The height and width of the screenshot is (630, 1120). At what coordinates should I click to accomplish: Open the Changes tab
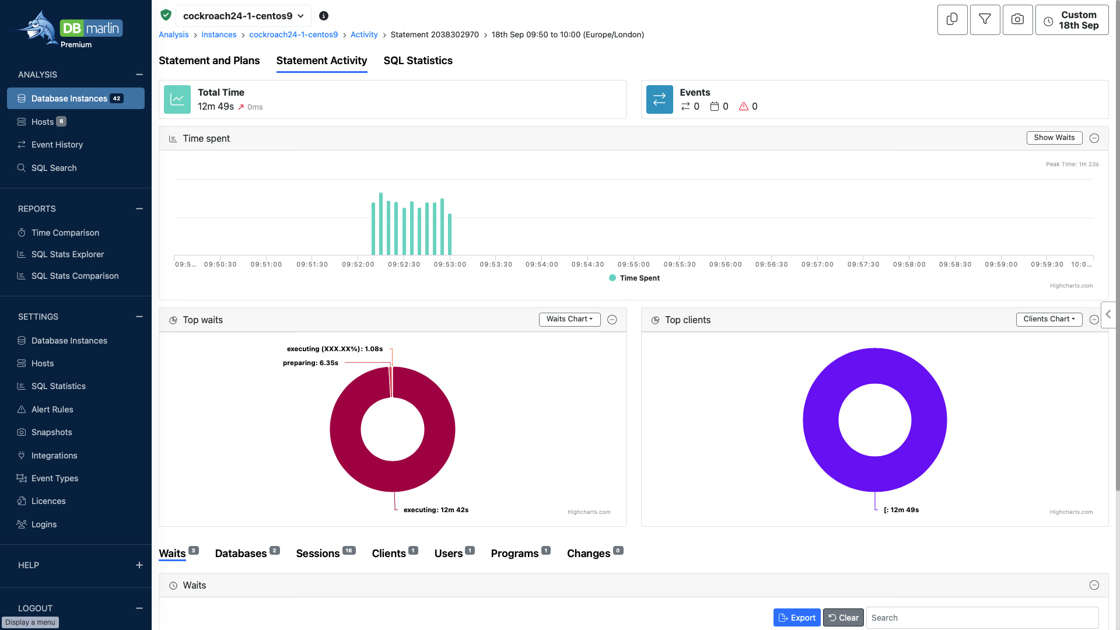[x=595, y=553]
